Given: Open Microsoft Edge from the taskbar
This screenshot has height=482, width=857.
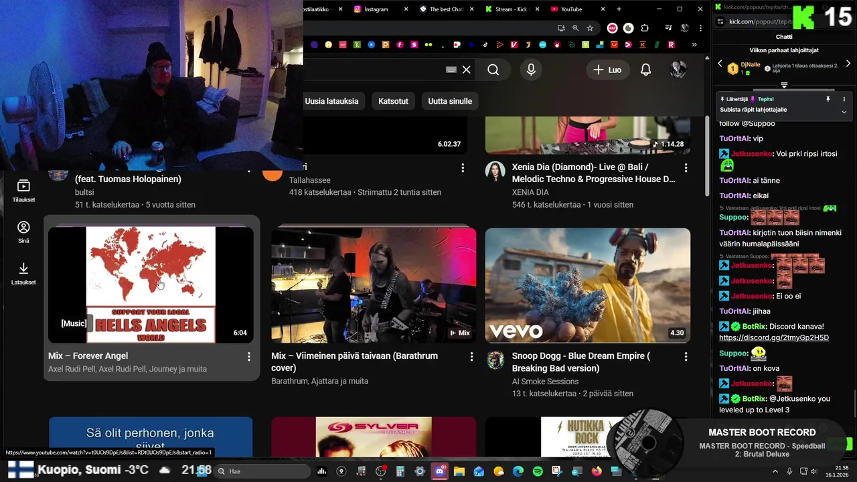Looking at the screenshot, I should pyautogui.click(x=519, y=471).
